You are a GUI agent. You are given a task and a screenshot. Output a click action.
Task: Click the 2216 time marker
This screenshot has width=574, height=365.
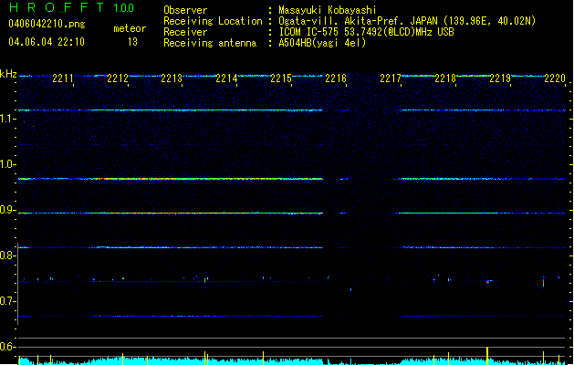tap(336, 79)
